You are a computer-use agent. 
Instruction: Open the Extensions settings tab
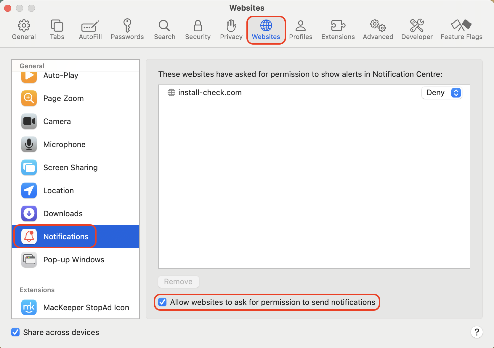(338, 29)
